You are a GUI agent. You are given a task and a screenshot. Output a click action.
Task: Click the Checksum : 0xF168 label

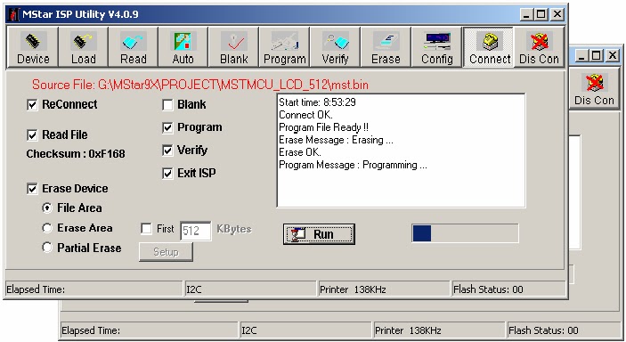pos(76,154)
